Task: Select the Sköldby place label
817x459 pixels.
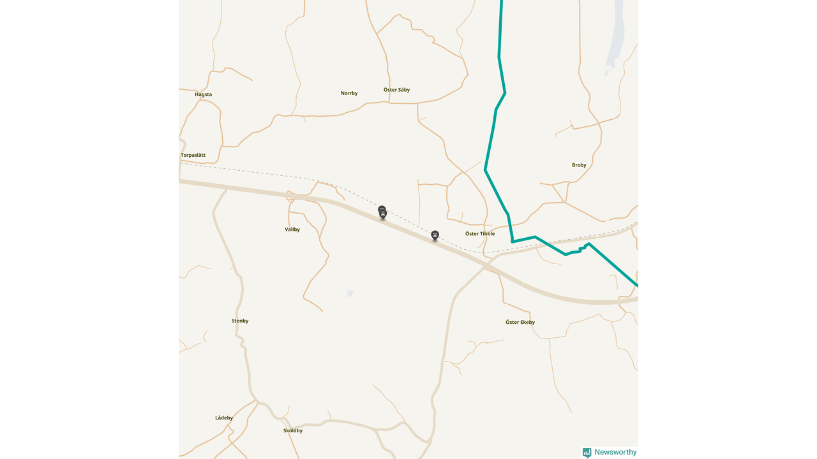Action: (x=293, y=430)
